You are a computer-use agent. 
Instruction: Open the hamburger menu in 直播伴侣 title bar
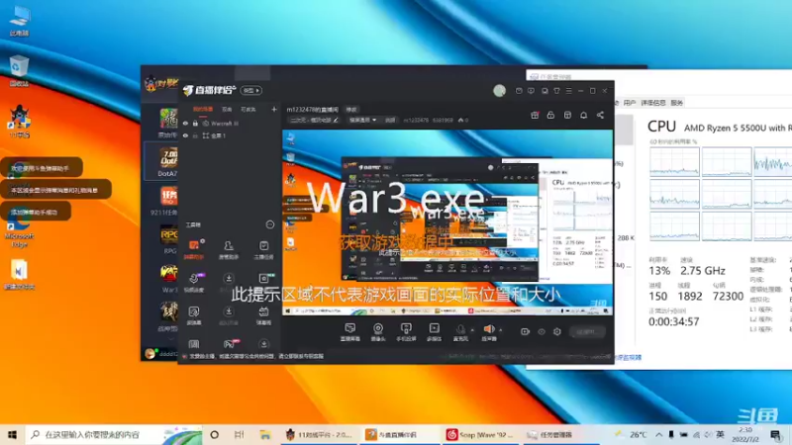click(568, 91)
